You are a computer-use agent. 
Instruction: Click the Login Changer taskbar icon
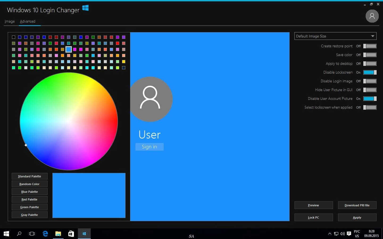coord(84,234)
